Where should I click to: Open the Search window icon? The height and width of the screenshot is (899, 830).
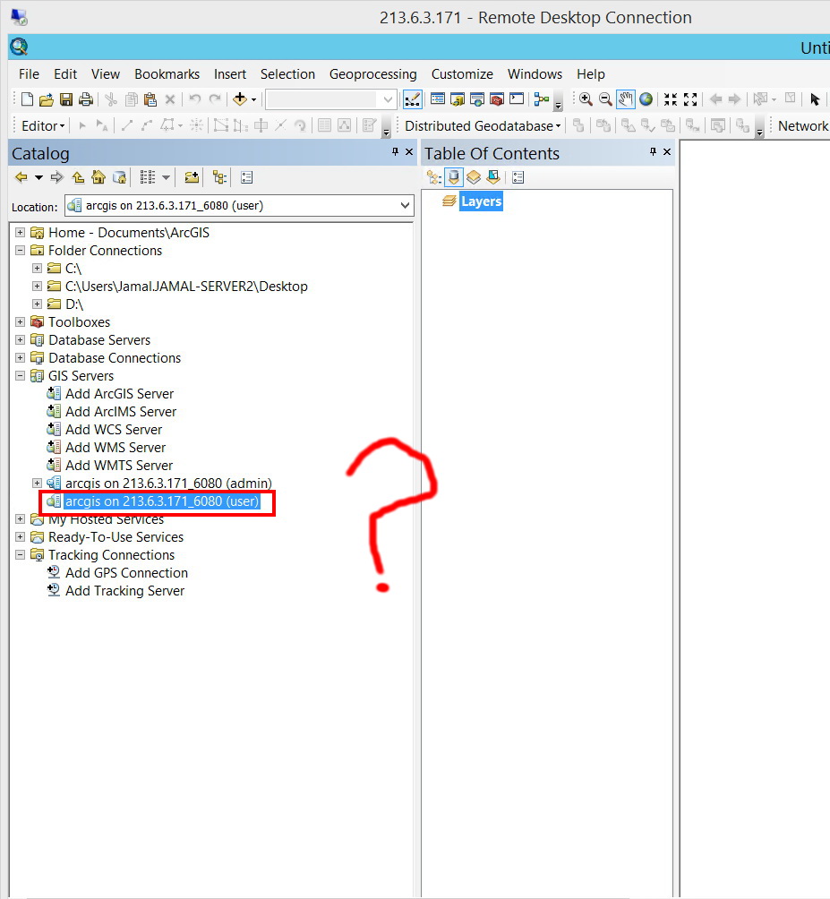coord(477,99)
